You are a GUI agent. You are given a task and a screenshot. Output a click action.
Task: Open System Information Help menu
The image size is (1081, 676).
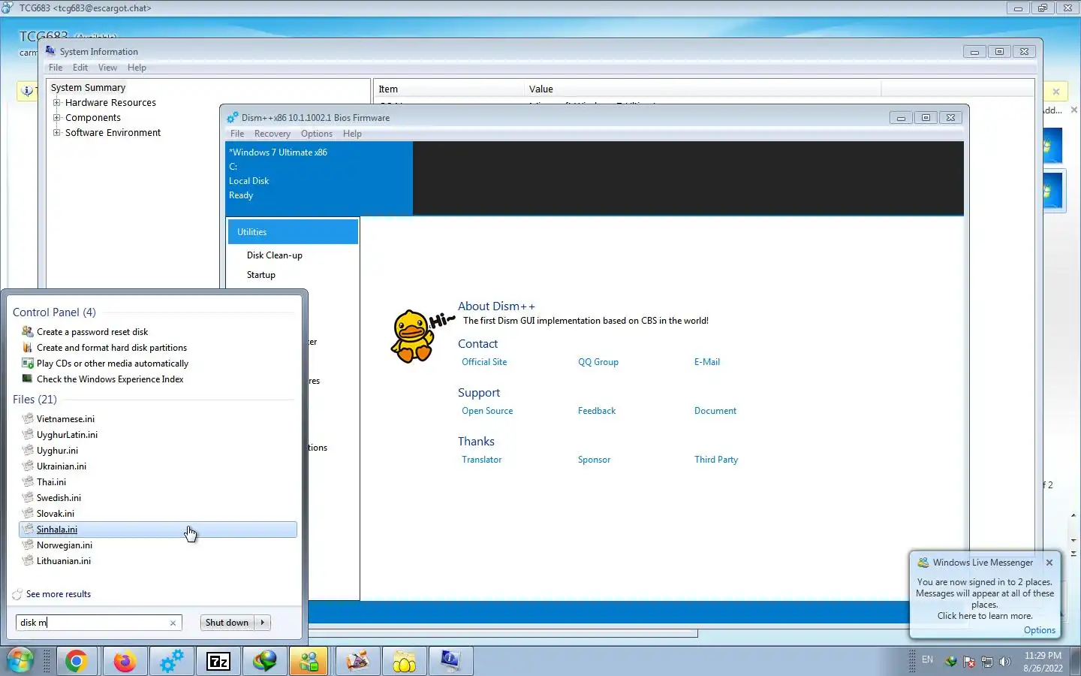[137, 68]
